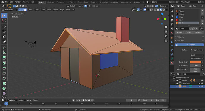Select the Annotate tool
Image resolution: width=205 pixels, height=111 pixels.
coord(4,47)
